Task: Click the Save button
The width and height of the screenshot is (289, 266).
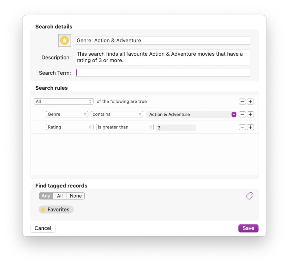Action: point(248,228)
